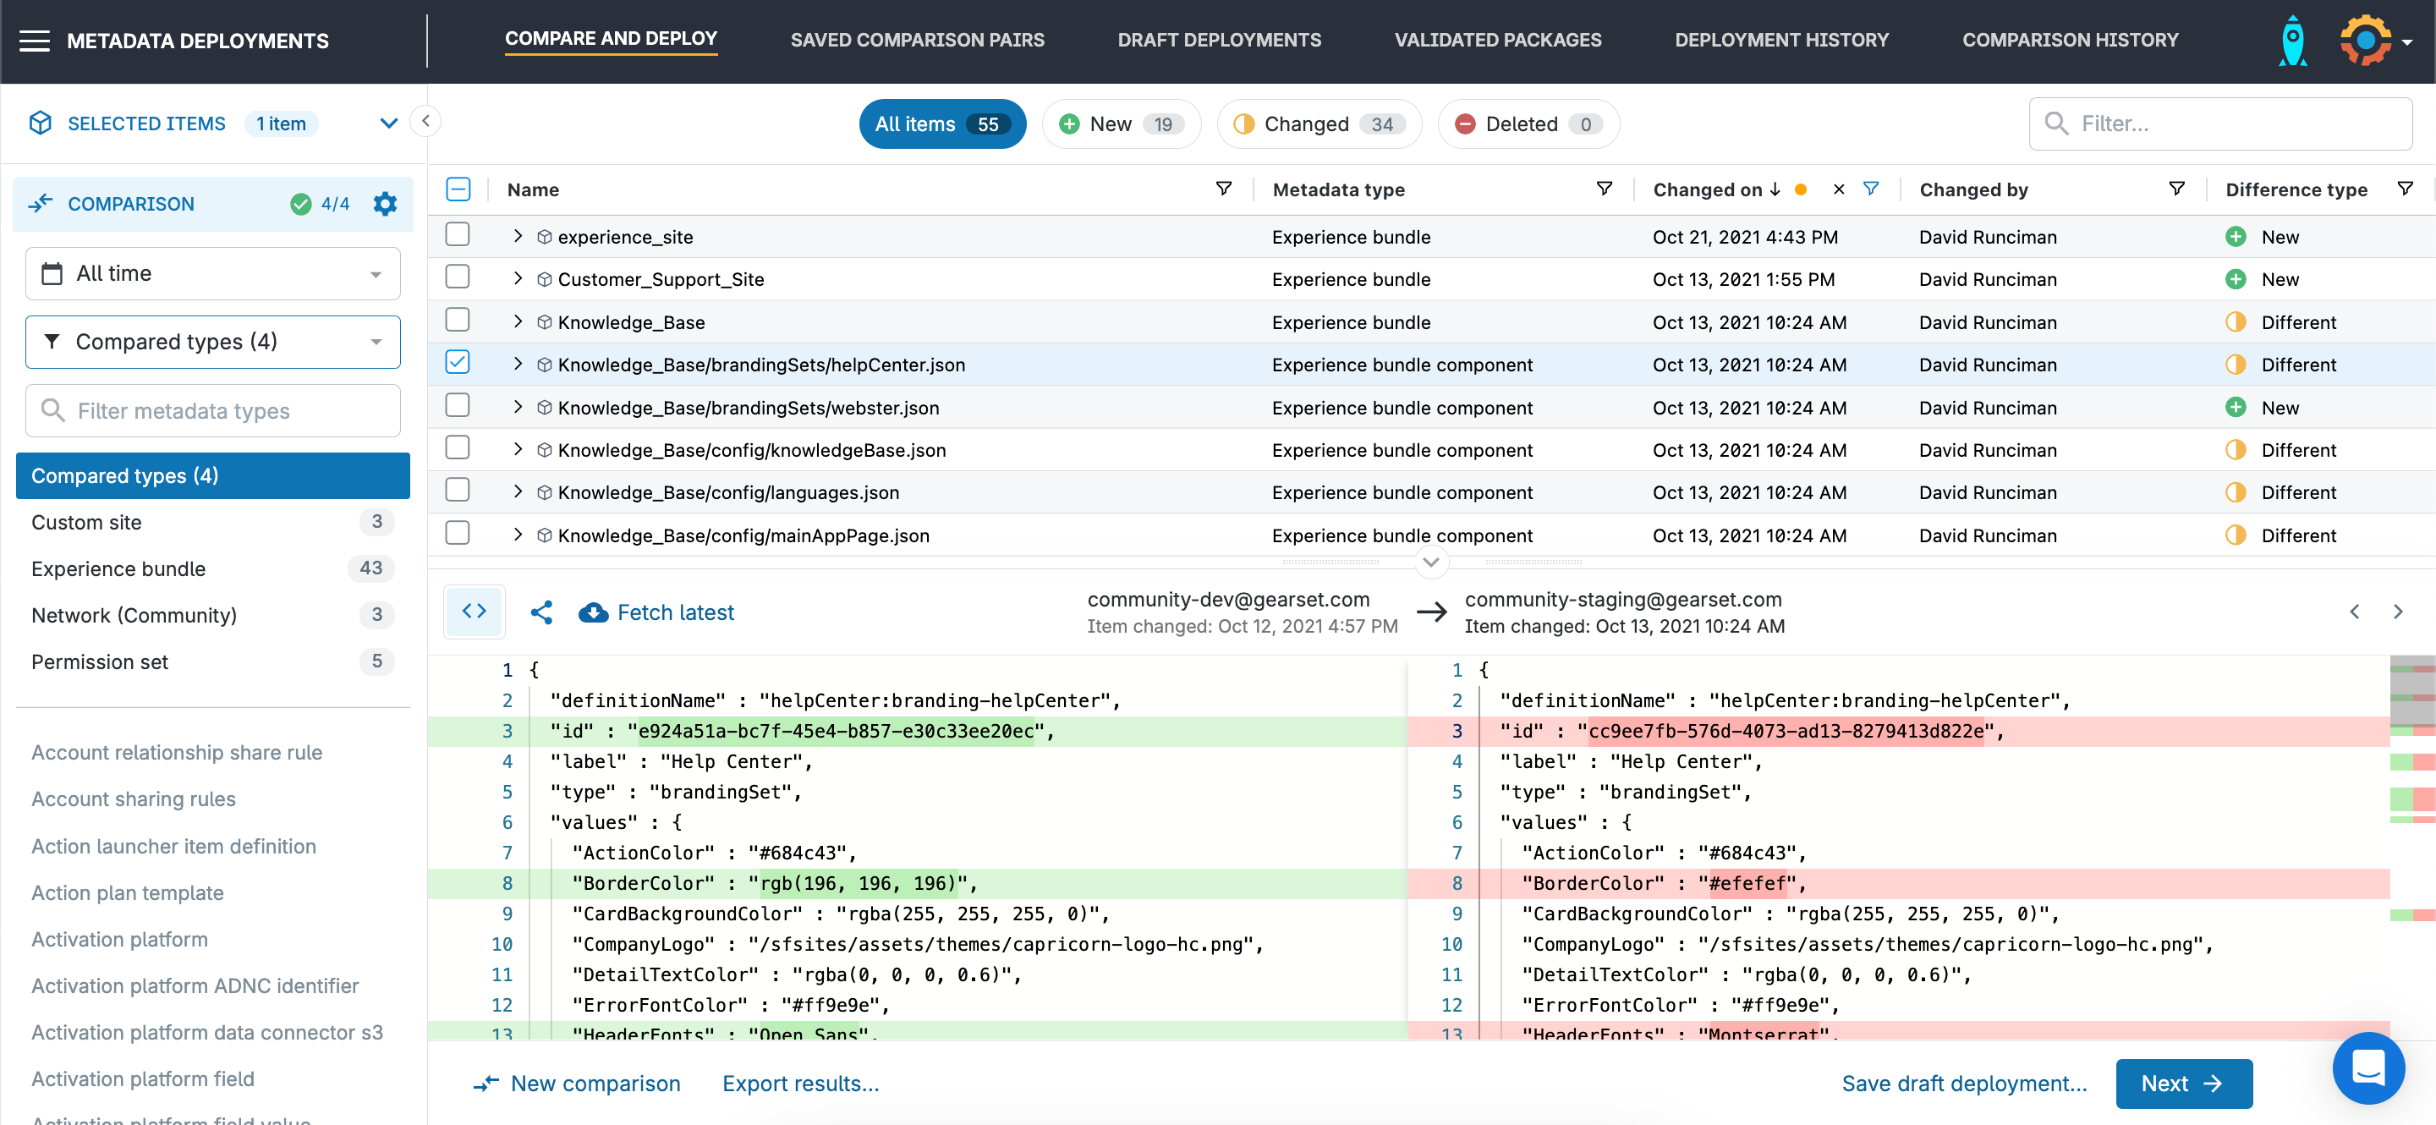Viewport: 2436px width, 1125px height.
Task: Click Save draft deployment link
Action: pyautogui.click(x=1963, y=1084)
